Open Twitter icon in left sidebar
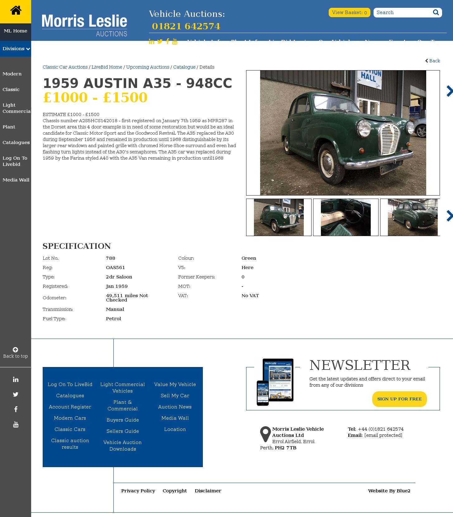The height and width of the screenshot is (517, 453). (16, 394)
